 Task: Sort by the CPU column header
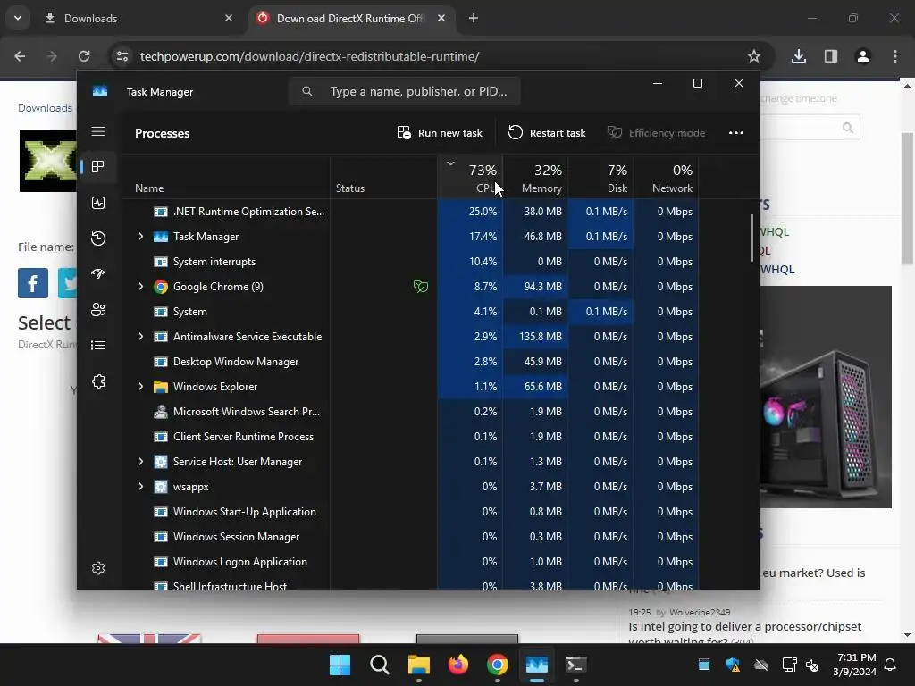(470, 178)
